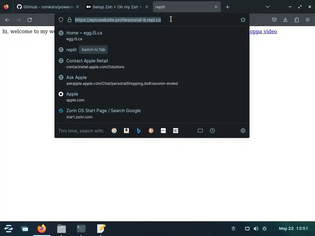
Task: Close the replit tab
Action: 216,7
